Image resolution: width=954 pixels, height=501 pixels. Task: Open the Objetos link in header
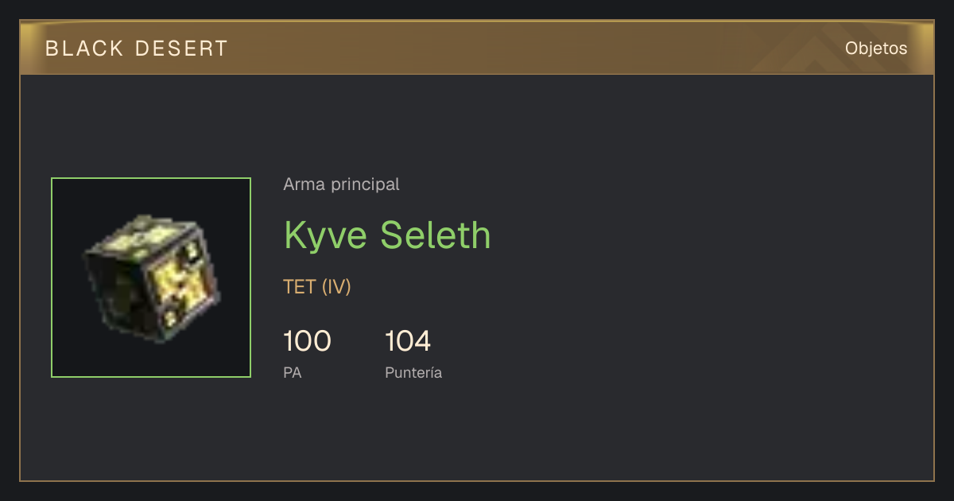pos(876,48)
